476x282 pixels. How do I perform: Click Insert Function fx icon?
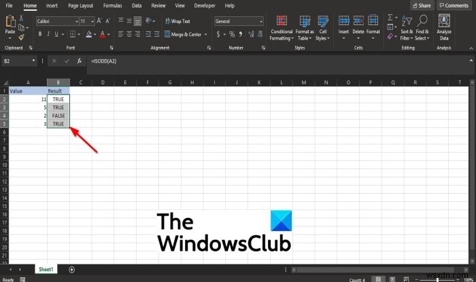(80, 61)
